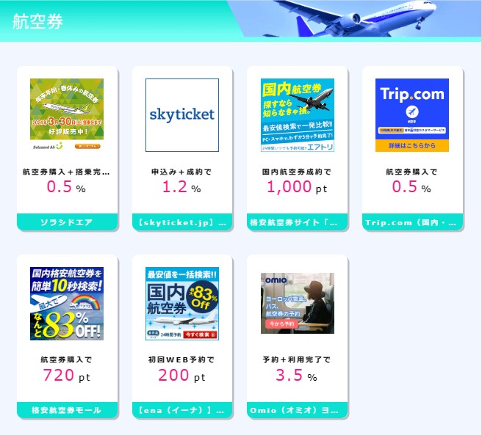Image resolution: width=482 pixels, height=435 pixels.
Task: Click the Trip.com（国内・ footer label
Action: [x=412, y=222]
